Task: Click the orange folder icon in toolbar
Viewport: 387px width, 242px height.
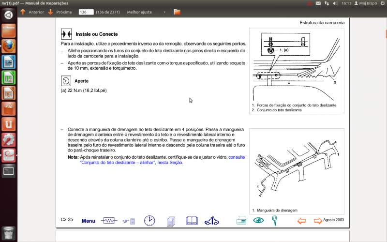Action: pyautogui.click(x=177, y=12)
